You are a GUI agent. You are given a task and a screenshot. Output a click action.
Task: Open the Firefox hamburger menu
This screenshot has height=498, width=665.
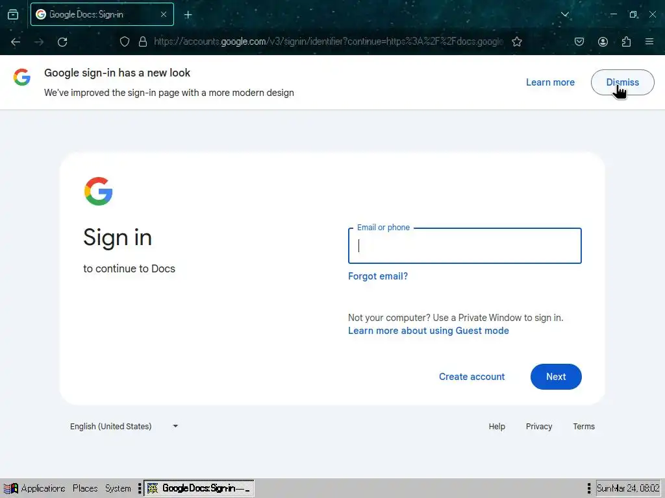point(649,41)
